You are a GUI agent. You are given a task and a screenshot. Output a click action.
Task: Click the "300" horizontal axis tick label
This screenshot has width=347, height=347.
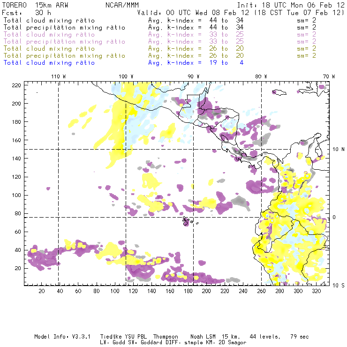click(x=298, y=291)
